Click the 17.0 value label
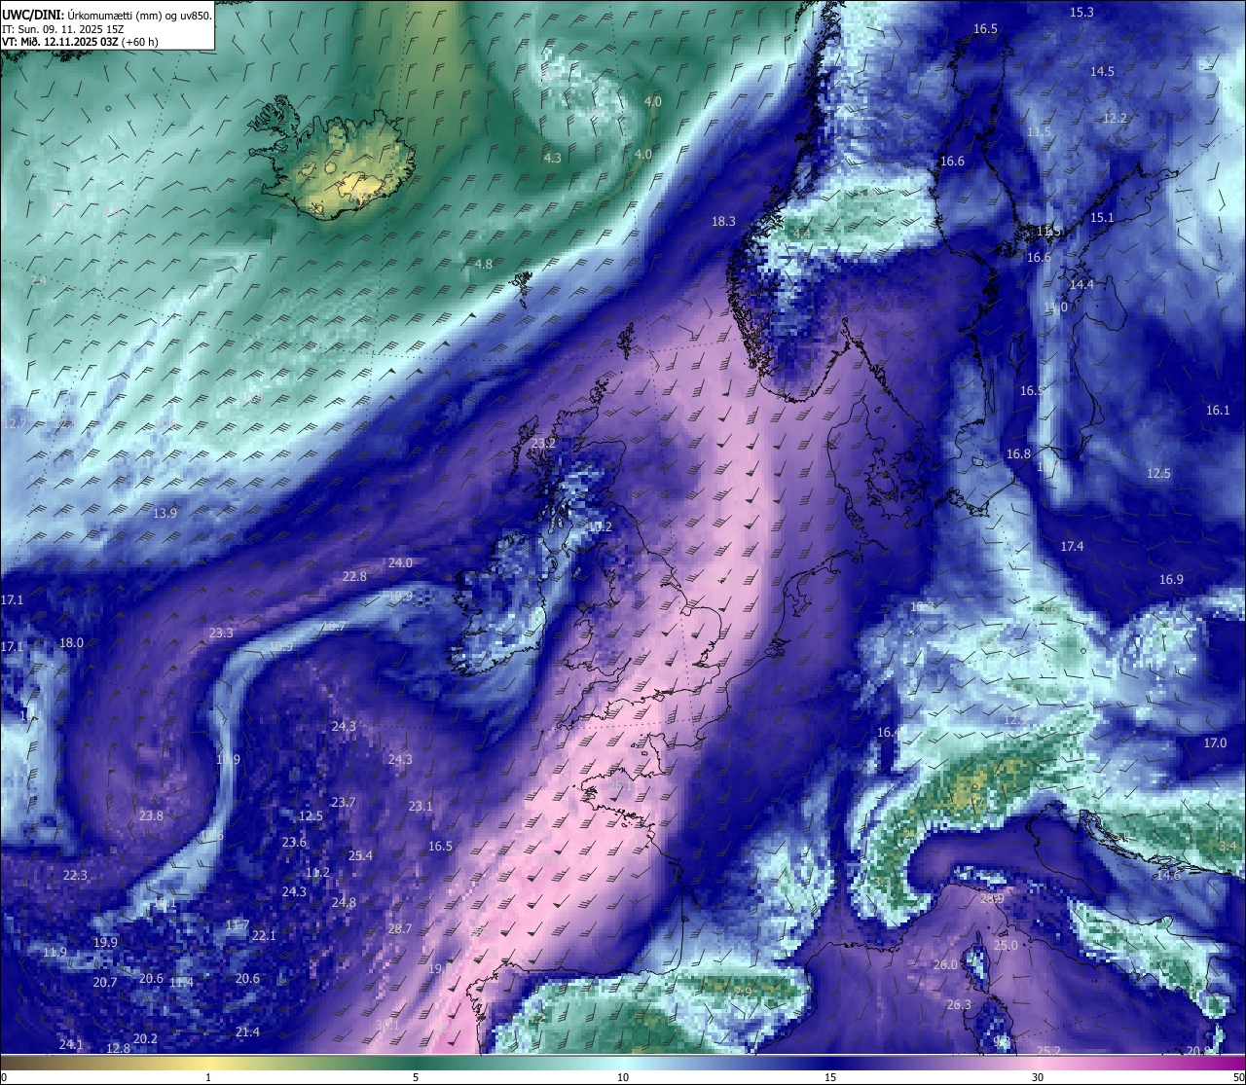Screen dimensions: 1246x1085 tap(1215, 743)
